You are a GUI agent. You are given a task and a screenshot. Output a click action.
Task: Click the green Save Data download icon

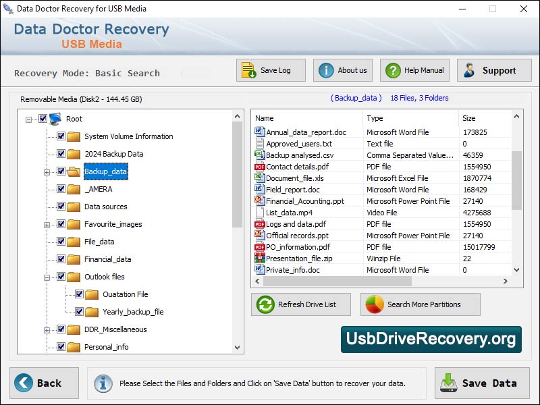click(448, 383)
